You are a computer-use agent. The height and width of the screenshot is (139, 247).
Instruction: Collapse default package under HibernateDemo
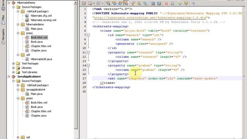(18, 11)
